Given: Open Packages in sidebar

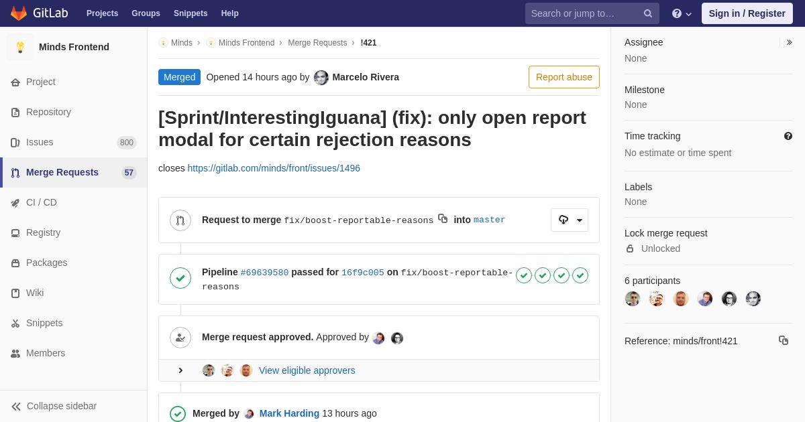Looking at the screenshot, I should pyautogui.click(x=74, y=263).
